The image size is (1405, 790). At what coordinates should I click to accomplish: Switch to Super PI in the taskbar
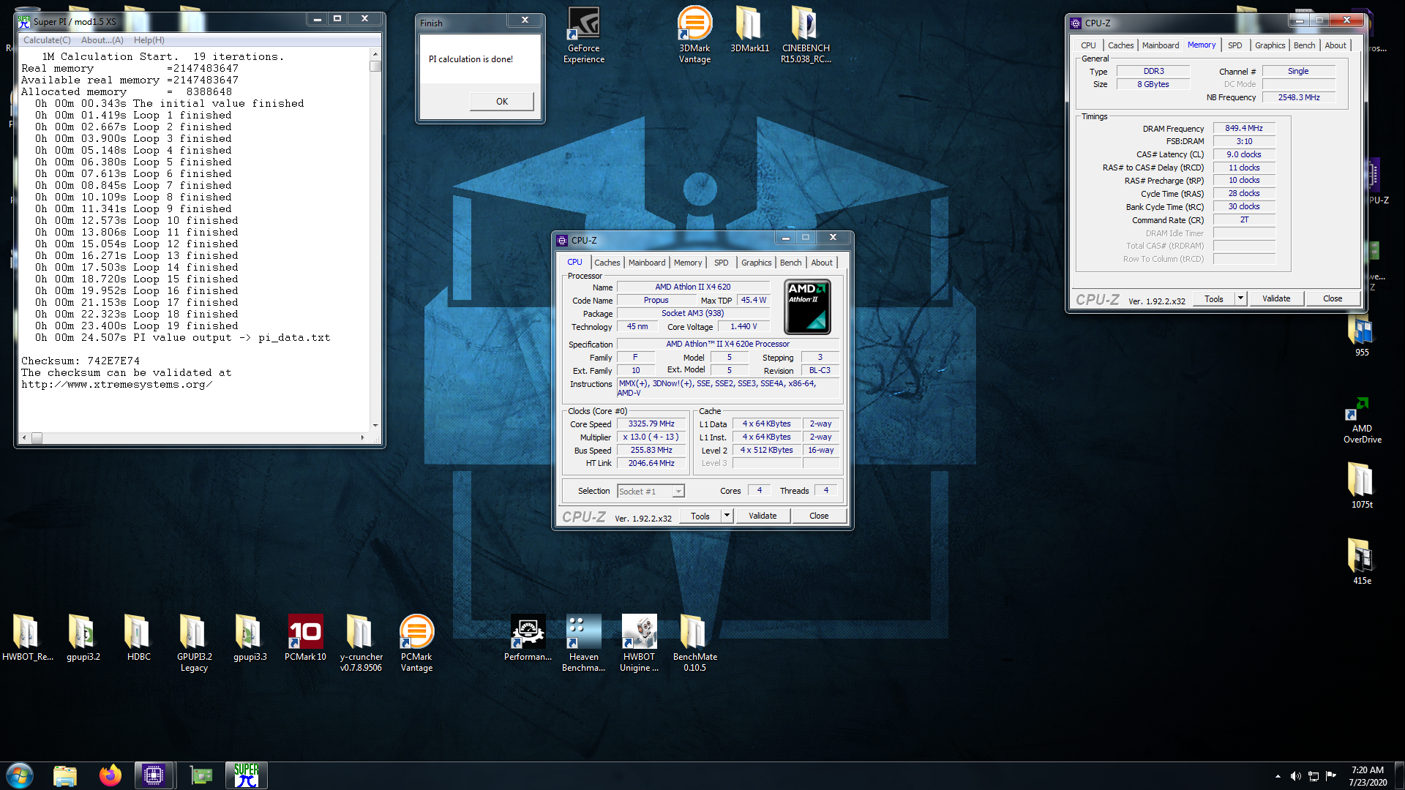click(247, 775)
